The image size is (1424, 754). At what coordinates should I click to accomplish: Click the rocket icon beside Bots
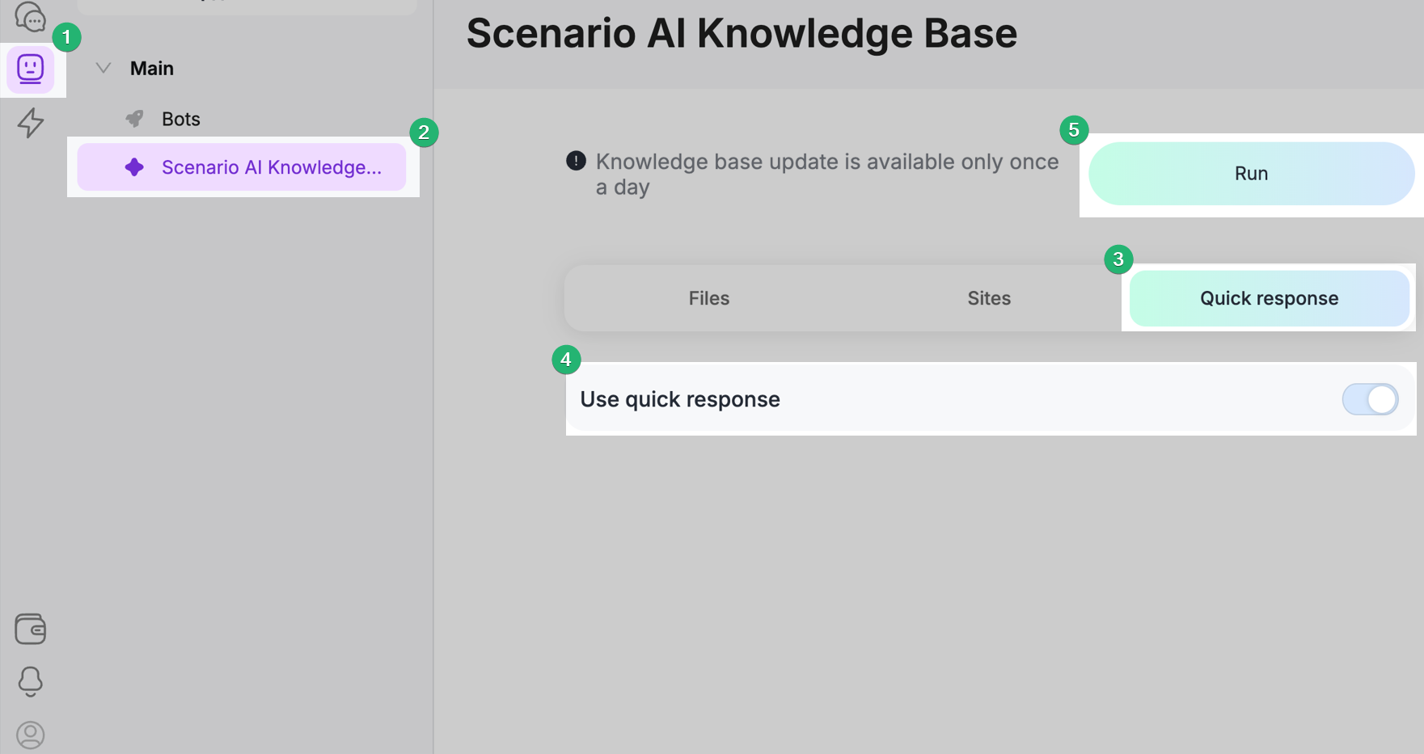[134, 119]
